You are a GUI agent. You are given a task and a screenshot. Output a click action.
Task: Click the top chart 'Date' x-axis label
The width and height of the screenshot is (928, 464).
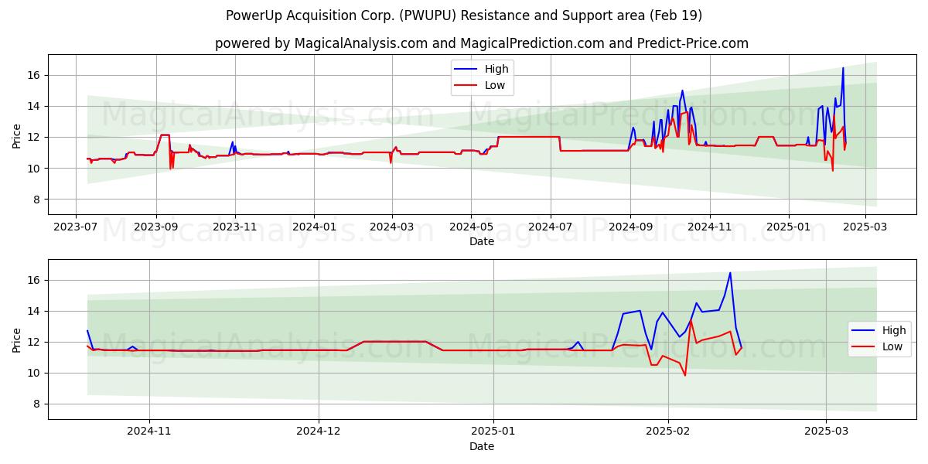[x=482, y=241]
